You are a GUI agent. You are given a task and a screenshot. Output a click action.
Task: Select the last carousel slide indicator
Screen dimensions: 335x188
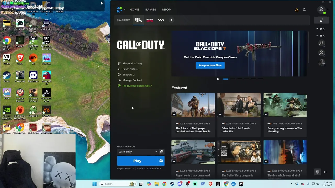(260, 79)
